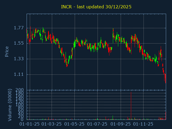Click the red volume bar at right edge
The width and height of the screenshot is (172, 129).
tap(166, 116)
